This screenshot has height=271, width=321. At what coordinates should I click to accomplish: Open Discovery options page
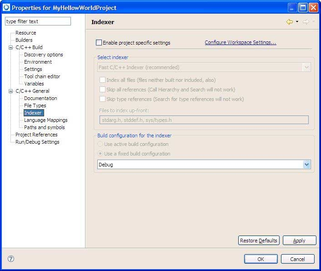click(x=43, y=55)
